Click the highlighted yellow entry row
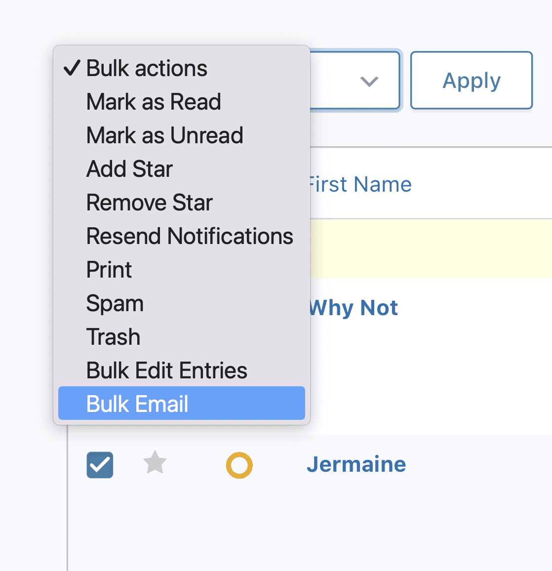The image size is (552, 571). [430, 248]
